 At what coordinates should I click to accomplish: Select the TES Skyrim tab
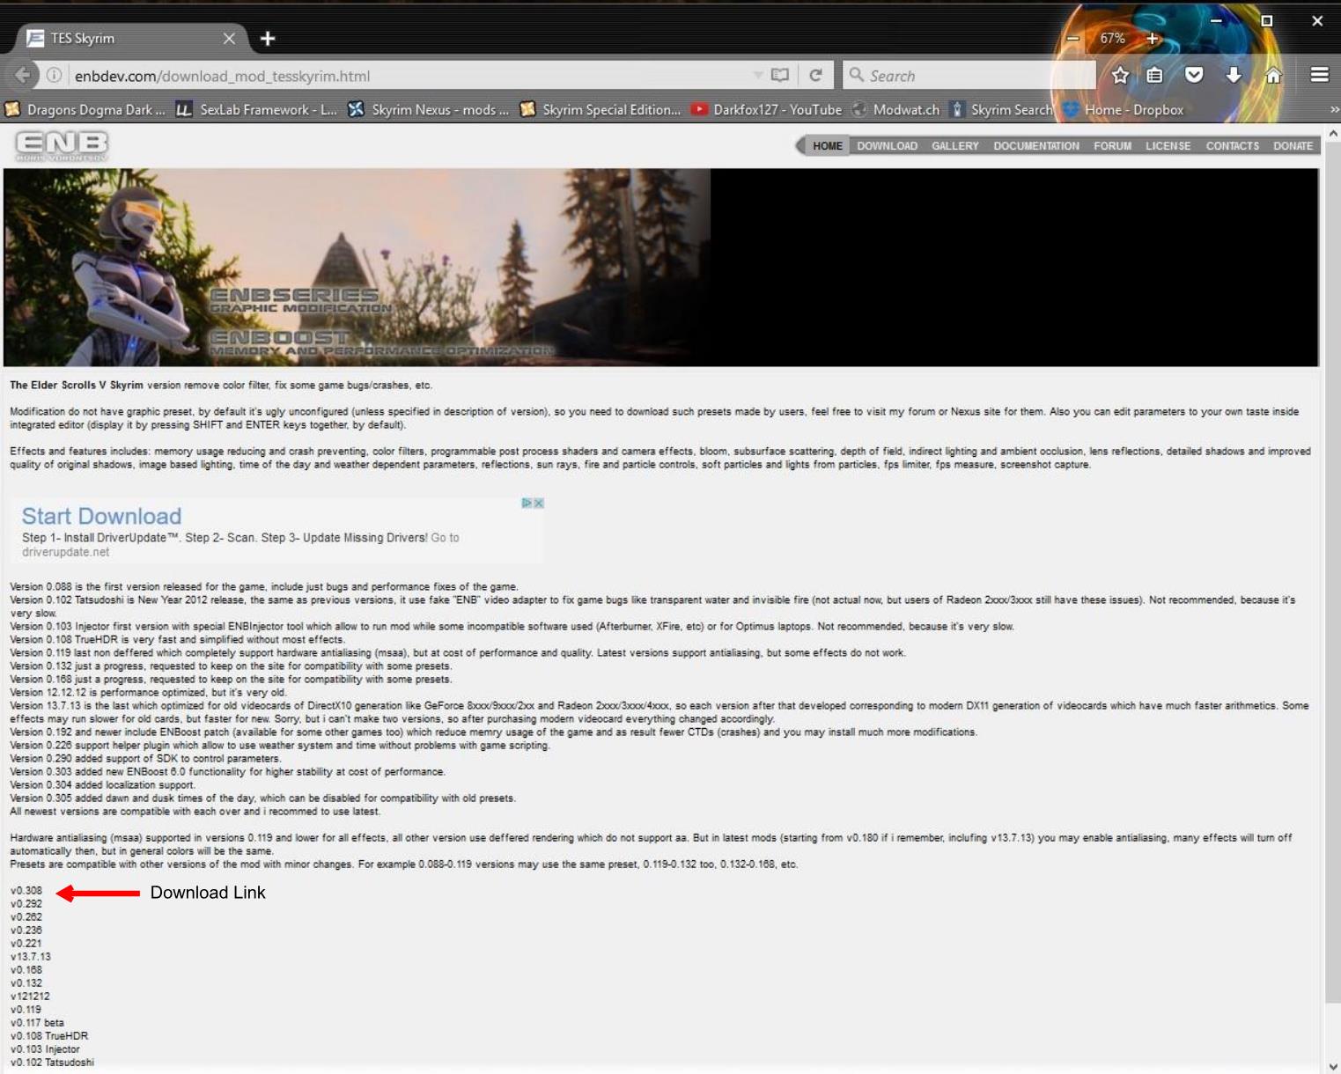point(129,39)
